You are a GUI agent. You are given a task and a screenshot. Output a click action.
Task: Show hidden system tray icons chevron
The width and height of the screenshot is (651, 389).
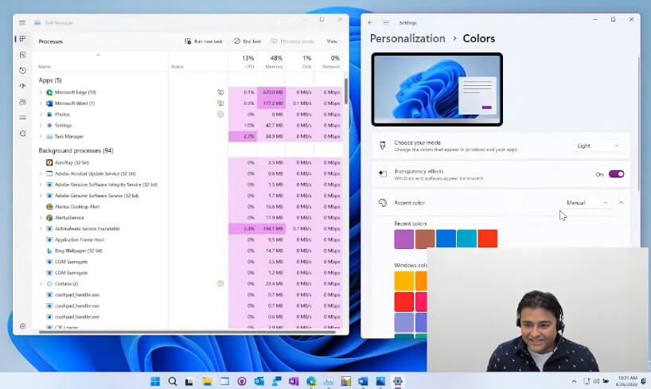574,381
